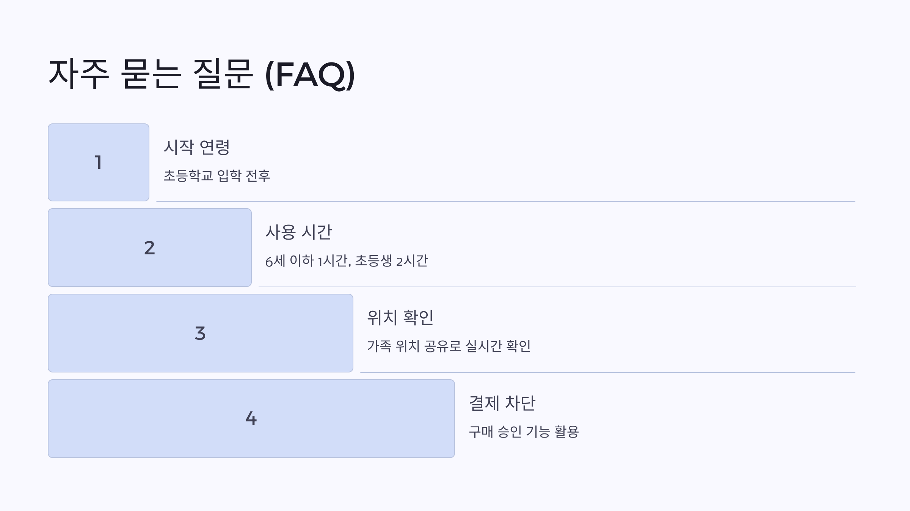Click the divider line below 위치 확인
Screen dimensions: 910x511
point(608,372)
